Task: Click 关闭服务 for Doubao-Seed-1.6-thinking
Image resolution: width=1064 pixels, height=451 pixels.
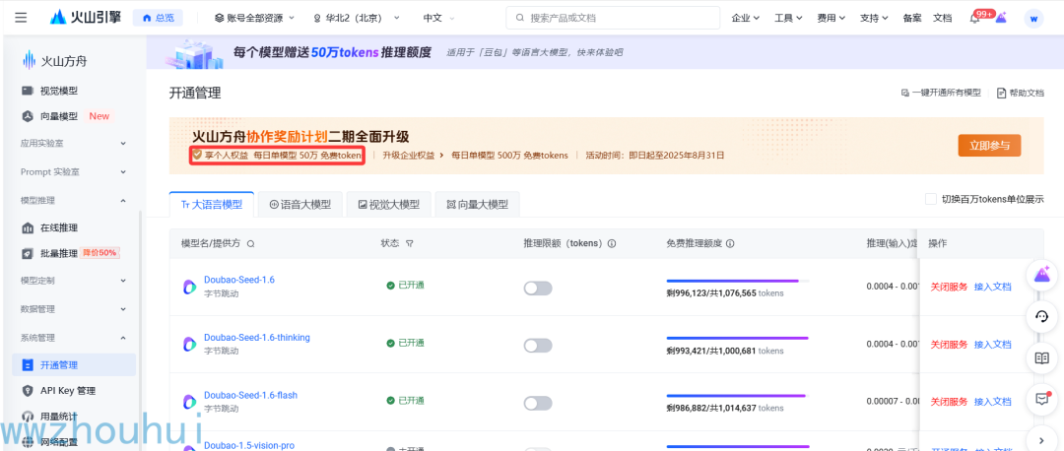Action: coord(949,345)
